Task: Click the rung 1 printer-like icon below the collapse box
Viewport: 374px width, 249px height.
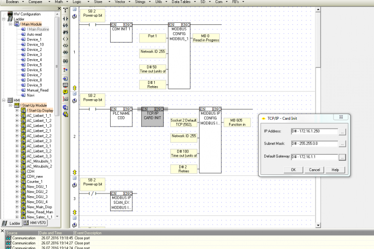Action: [x=74, y=17]
